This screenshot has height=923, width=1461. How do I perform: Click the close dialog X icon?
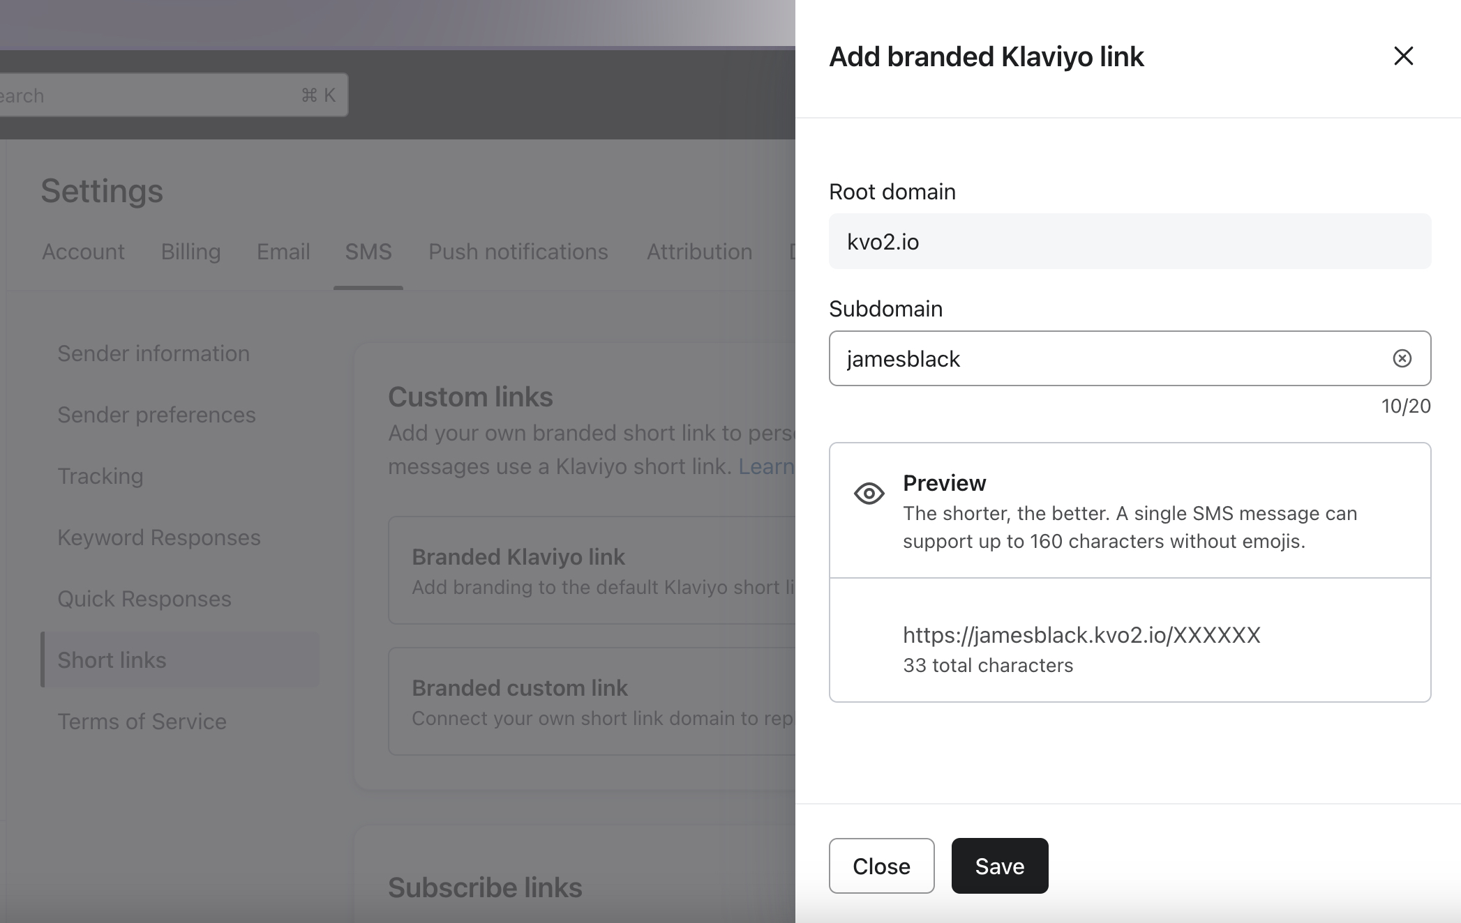tap(1402, 56)
